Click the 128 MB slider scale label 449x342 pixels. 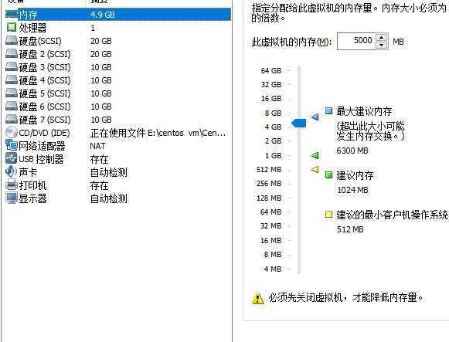tap(269, 198)
